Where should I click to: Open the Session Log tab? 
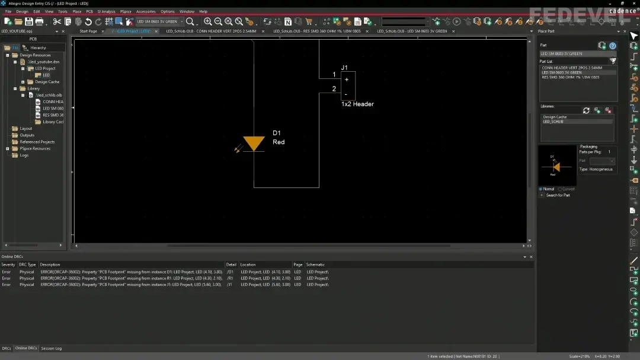click(x=52, y=348)
